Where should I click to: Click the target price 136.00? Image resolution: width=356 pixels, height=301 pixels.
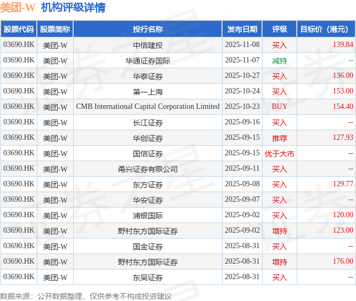(x=343, y=75)
